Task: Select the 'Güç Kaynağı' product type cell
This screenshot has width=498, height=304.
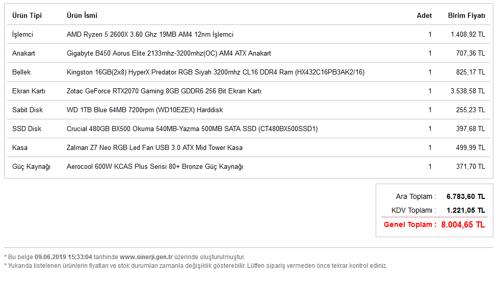Action: [31, 167]
